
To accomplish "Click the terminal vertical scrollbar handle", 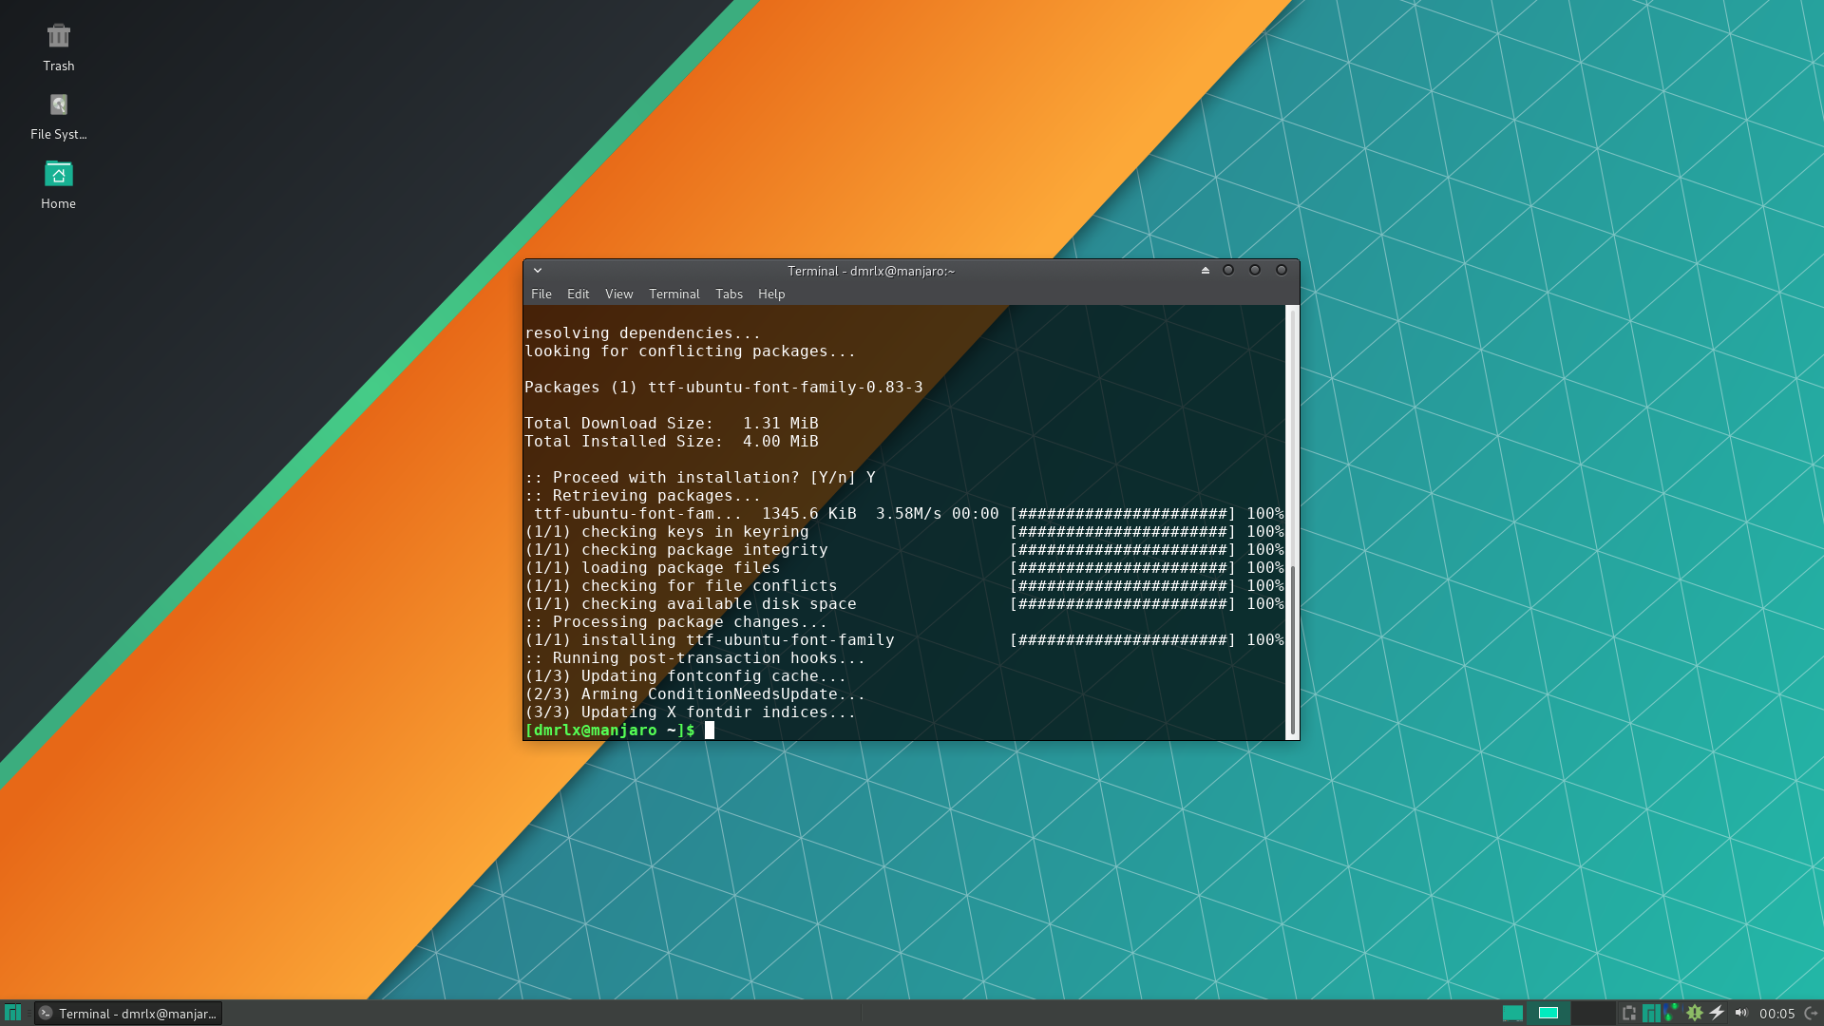I will tap(1292, 651).
